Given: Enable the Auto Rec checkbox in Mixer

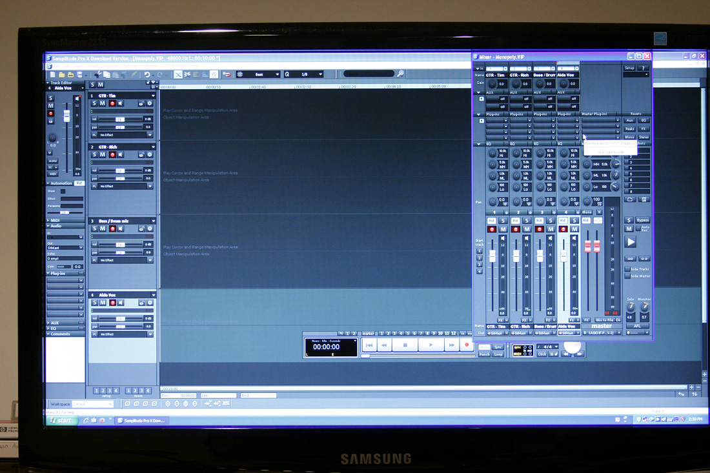Looking at the screenshot, I should pos(638,228).
